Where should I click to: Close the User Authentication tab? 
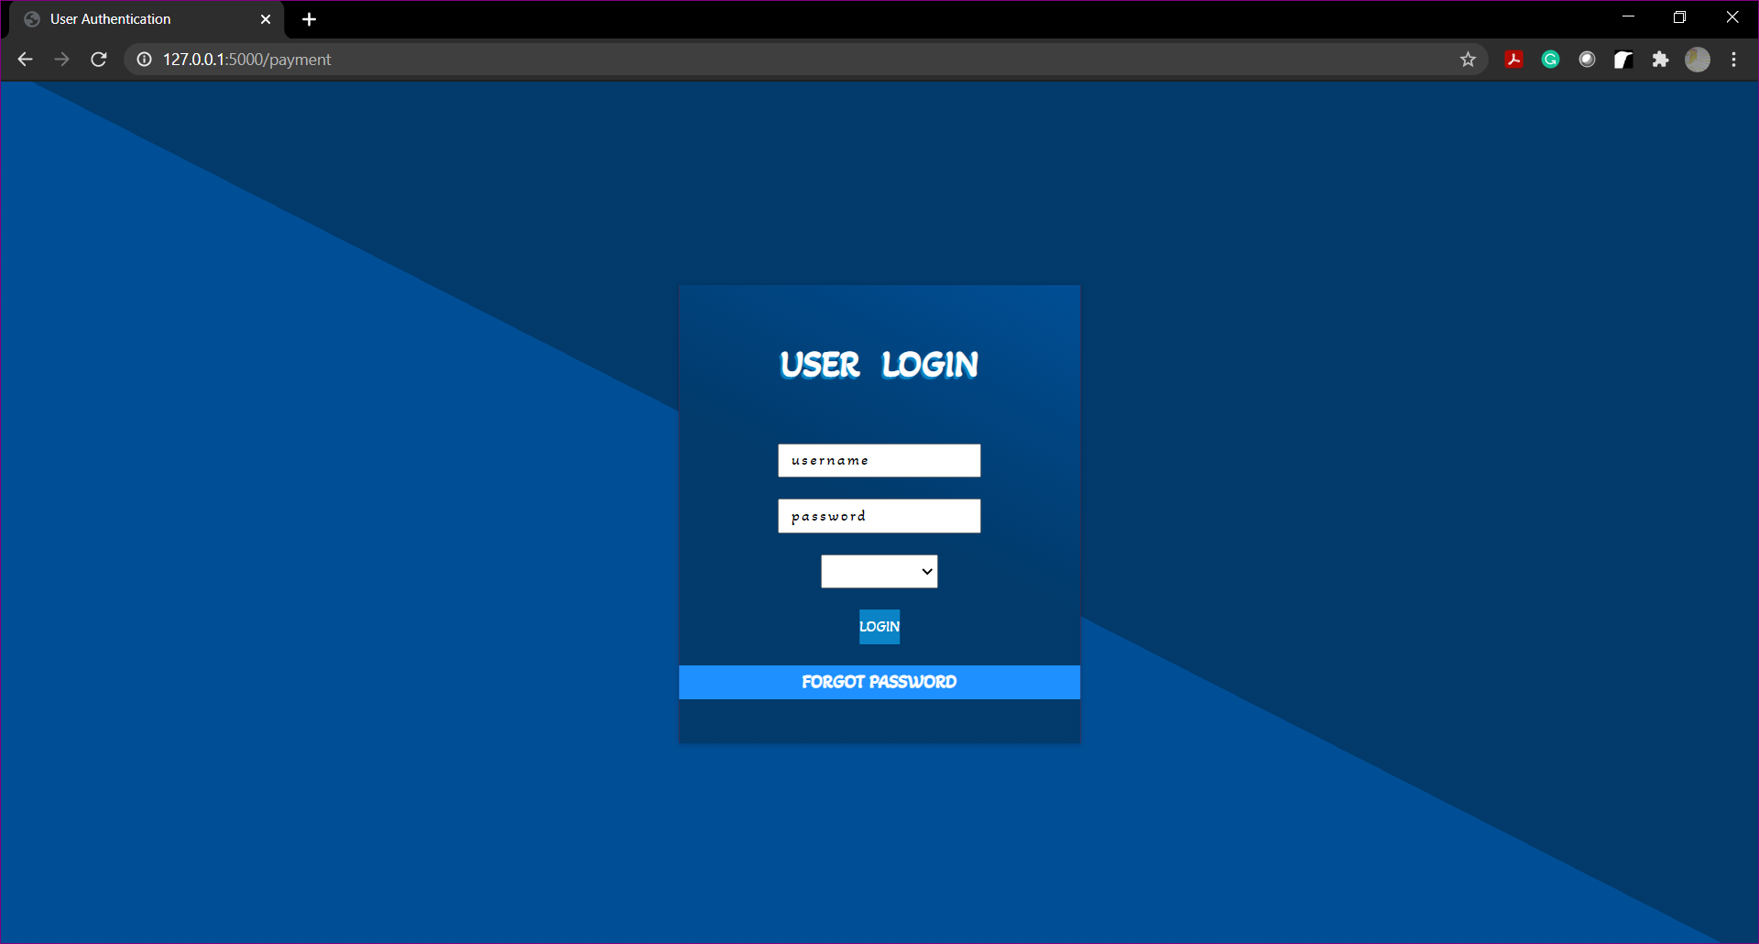(x=266, y=19)
